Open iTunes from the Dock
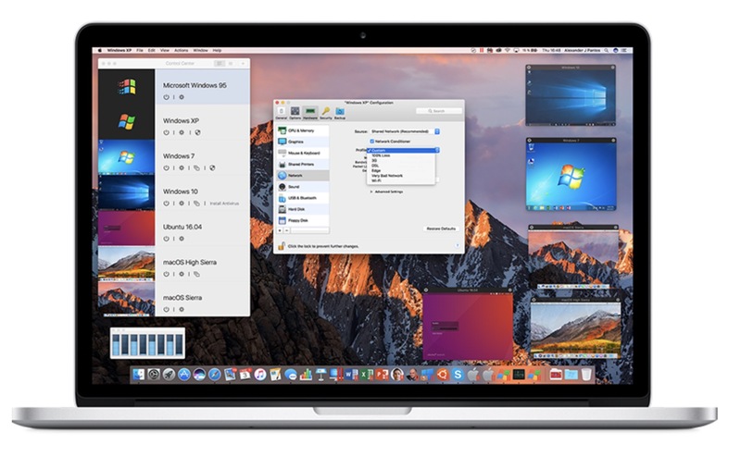This screenshot has width=741, height=457. tap(260, 375)
